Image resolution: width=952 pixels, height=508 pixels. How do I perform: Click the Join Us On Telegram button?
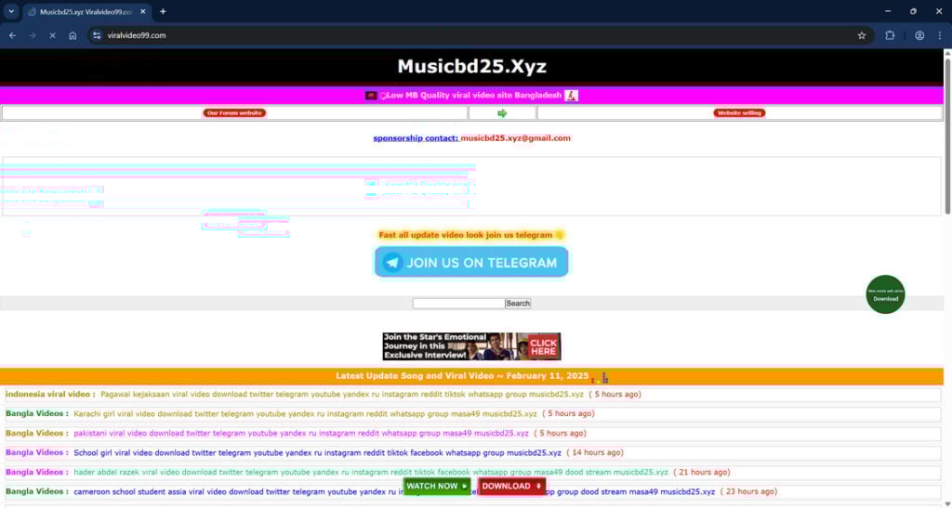(x=471, y=263)
